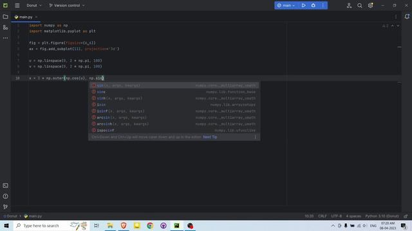Viewport: 412px width, 231px height.
Task: Click the PyCharm logo icon
Action: pyautogui.click(x=5, y=5)
